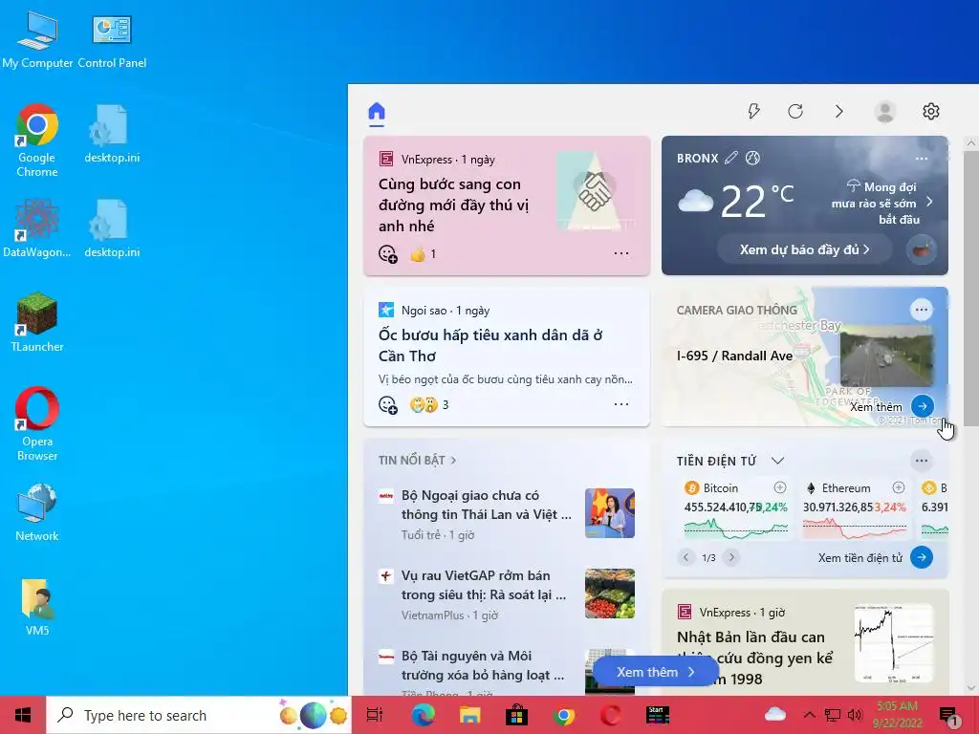
Task: Select Opera Browser desktop shortcut
Action: [x=37, y=424]
